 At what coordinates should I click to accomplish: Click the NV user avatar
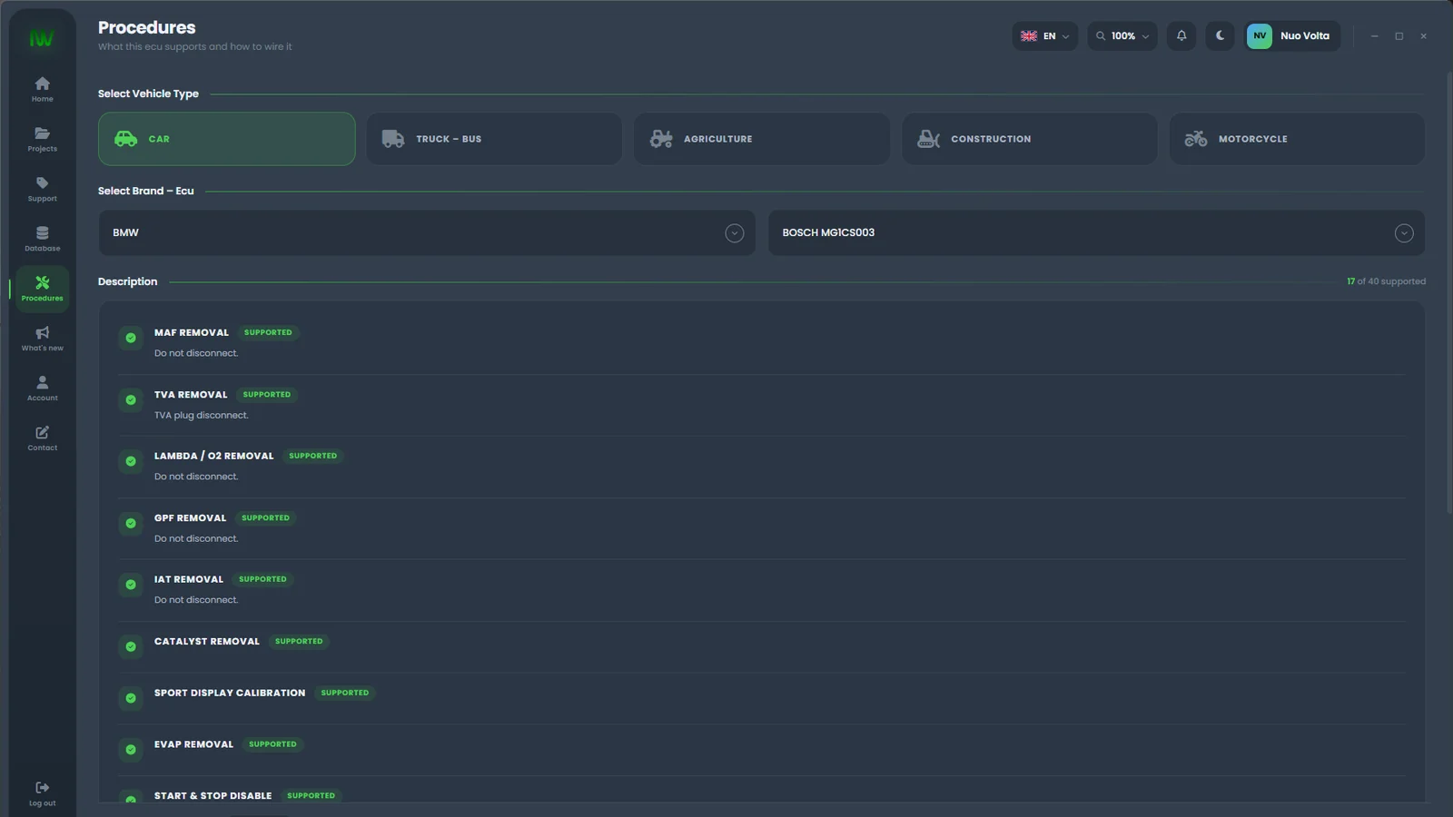tap(1260, 36)
